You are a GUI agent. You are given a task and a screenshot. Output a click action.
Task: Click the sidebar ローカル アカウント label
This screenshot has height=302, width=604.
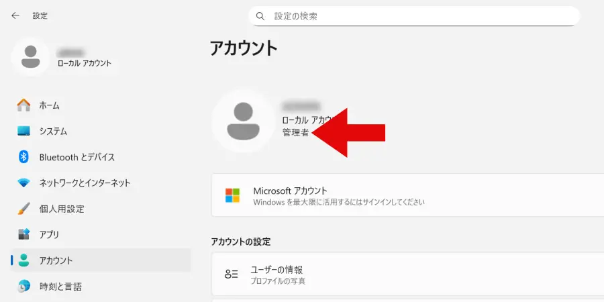click(85, 63)
